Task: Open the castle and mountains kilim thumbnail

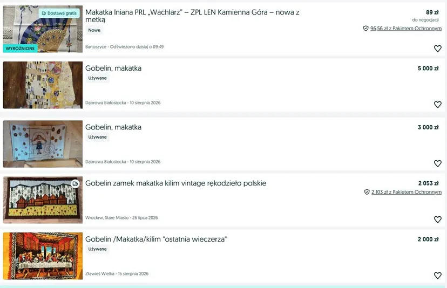Action: (x=43, y=200)
